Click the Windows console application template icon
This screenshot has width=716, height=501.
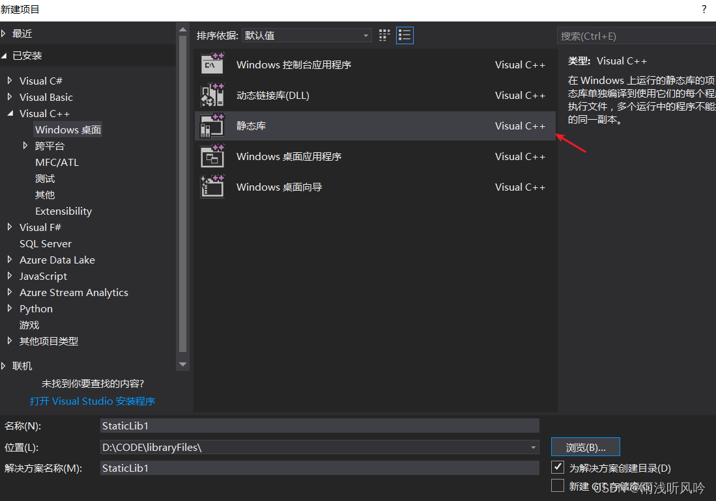tap(212, 64)
